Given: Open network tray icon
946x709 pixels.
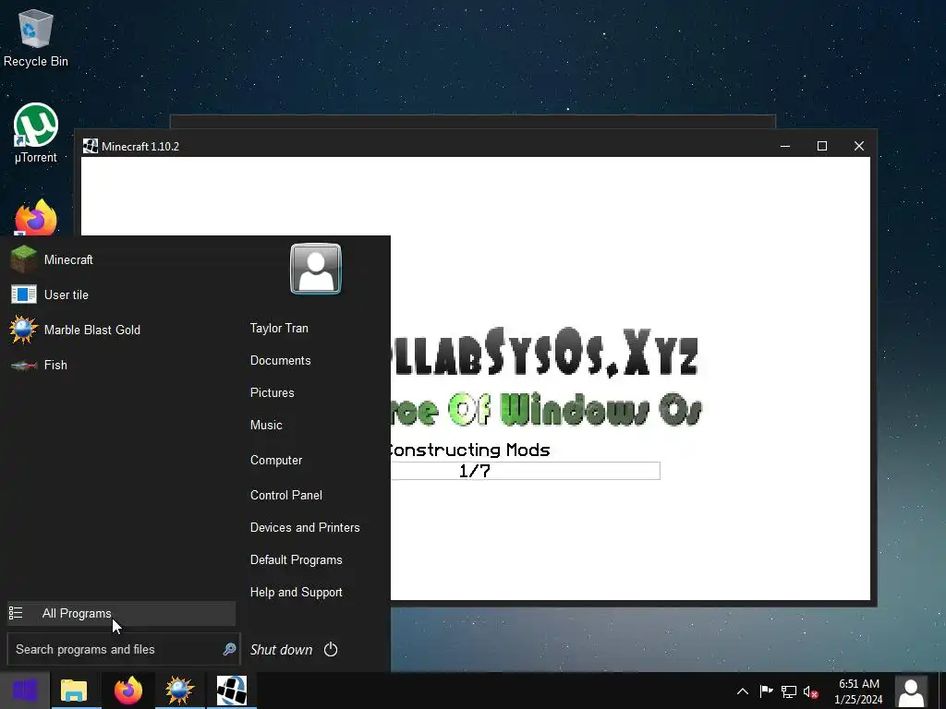Looking at the screenshot, I should (x=789, y=691).
